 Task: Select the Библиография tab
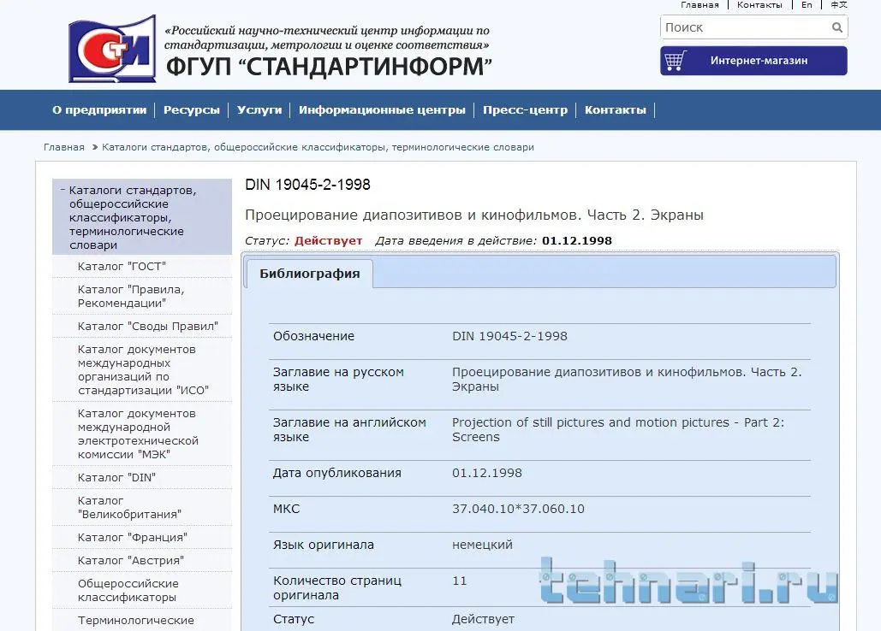click(x=310, y=274)
